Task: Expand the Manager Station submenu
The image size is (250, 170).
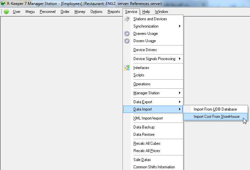Action: point(153,93)
